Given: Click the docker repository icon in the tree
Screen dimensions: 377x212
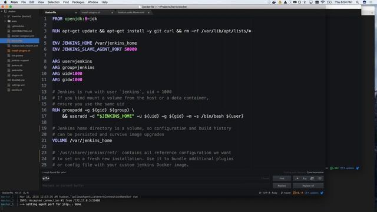Looking at the screenshot, I should (x=5, y=11).
